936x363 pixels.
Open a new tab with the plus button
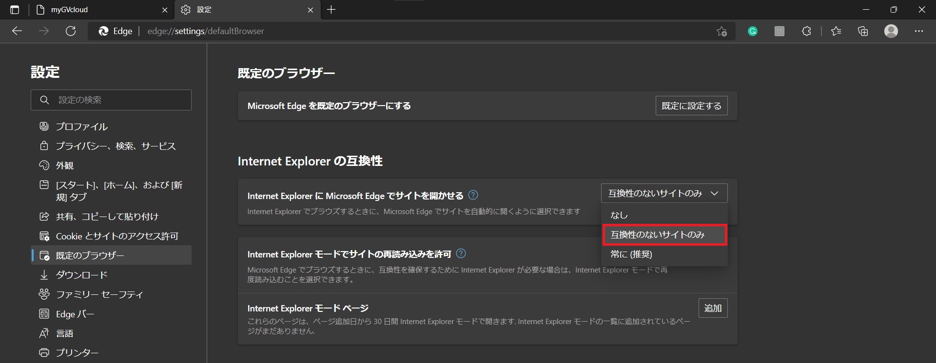coord(331,10)
